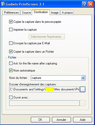Open help with the Aide button

click(x=82, y=119)
